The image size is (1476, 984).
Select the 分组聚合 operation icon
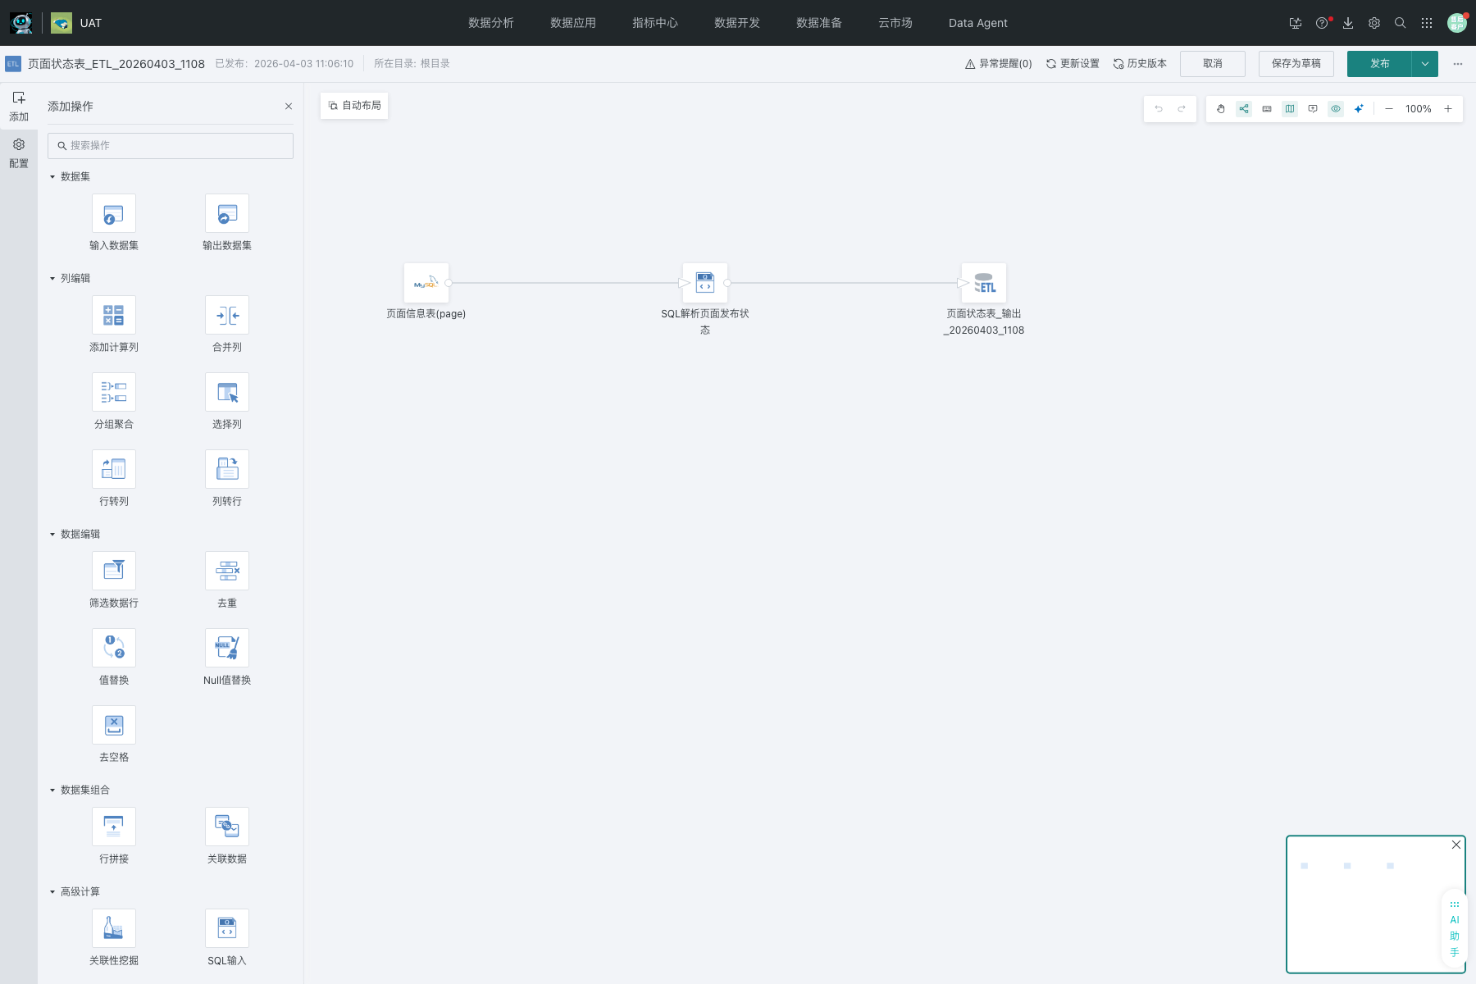[114, 393]
